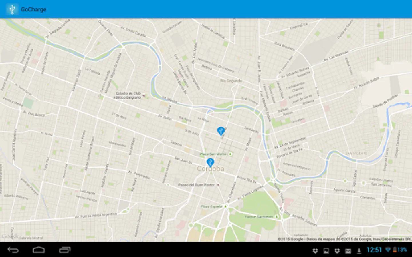
Task: Click the Plaza España label
Action: point(211,206)
